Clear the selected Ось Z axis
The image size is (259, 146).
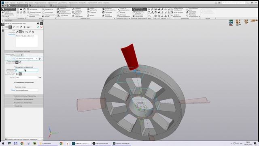point(37,58)
